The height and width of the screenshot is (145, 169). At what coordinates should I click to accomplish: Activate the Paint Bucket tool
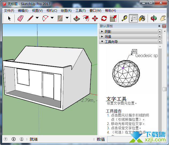143,18
